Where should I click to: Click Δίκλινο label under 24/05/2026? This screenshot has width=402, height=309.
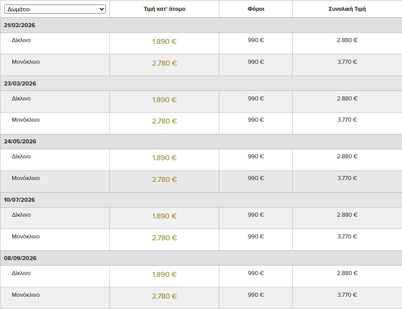click(21, 157)
